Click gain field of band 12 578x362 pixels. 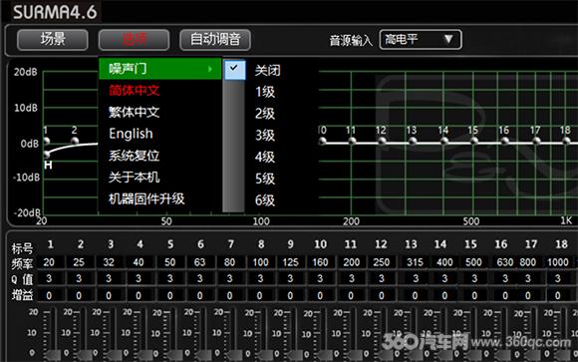[x=381, y=295]
